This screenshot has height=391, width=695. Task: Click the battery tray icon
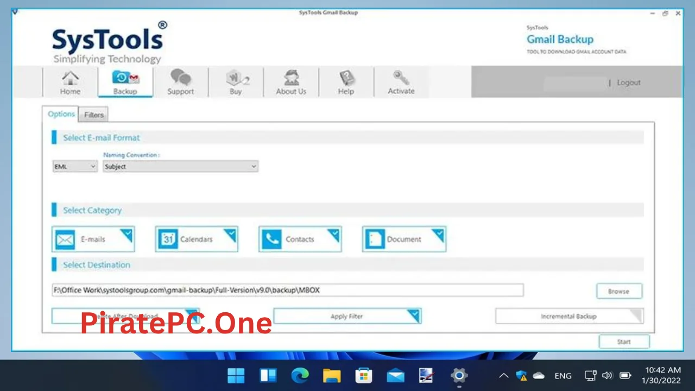[625, 375]
